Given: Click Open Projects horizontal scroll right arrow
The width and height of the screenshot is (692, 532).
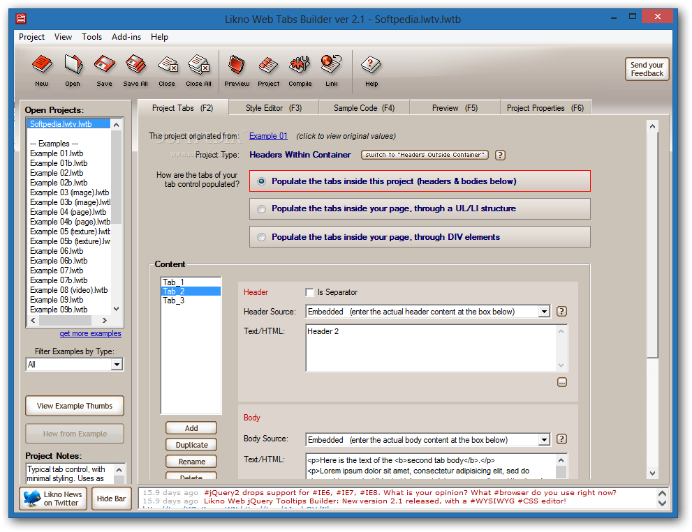Looking at the screenshot, I should [105, 321].
